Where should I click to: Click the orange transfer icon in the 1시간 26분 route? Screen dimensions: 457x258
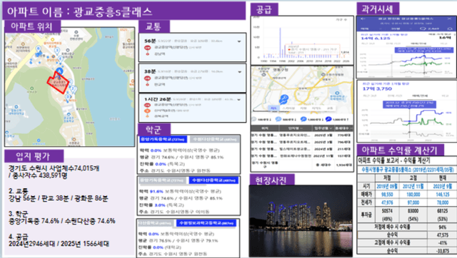point(148,110)
